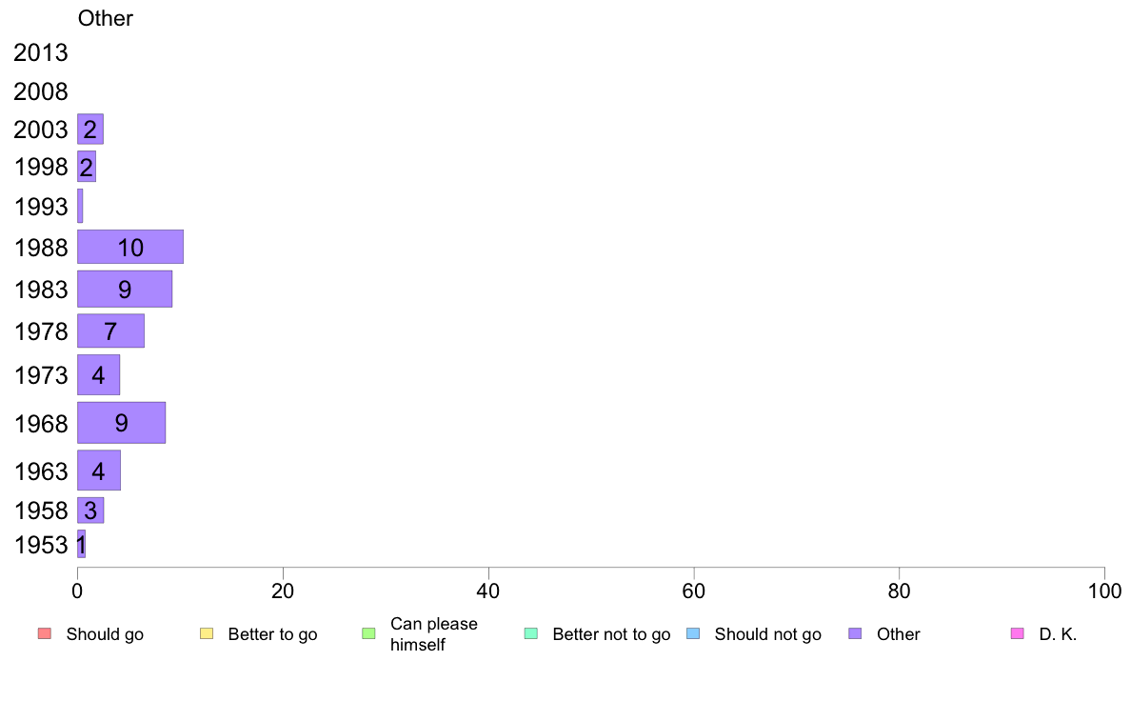
Task: Select the 1968 bar labeled 9
Action: tap(121, 422)
